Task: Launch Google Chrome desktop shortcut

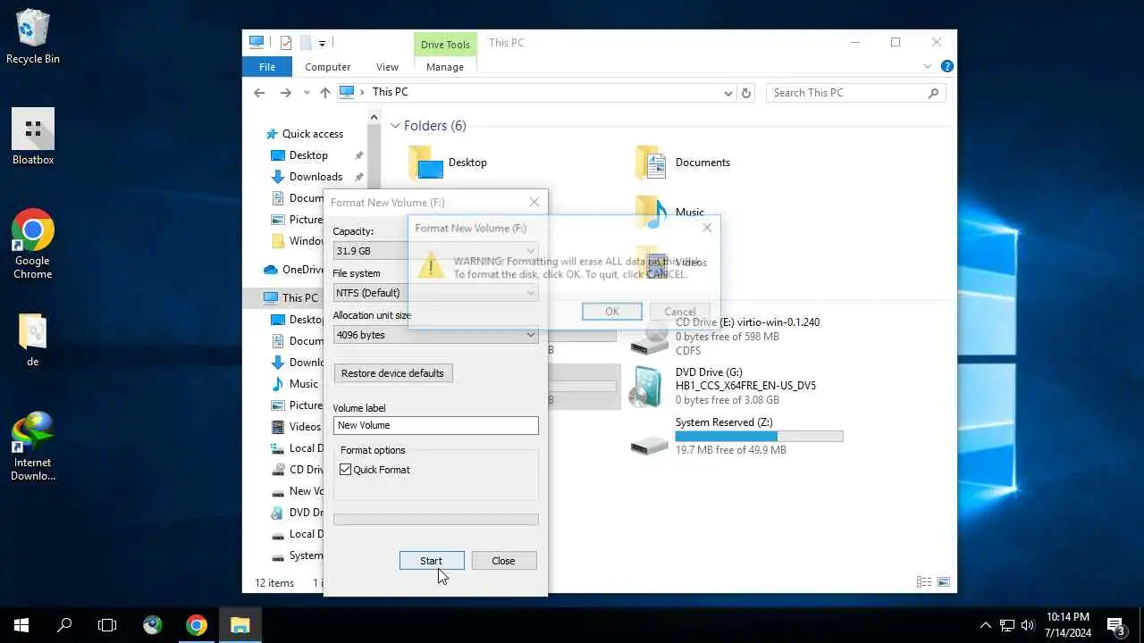Action: tap(33, 243)
